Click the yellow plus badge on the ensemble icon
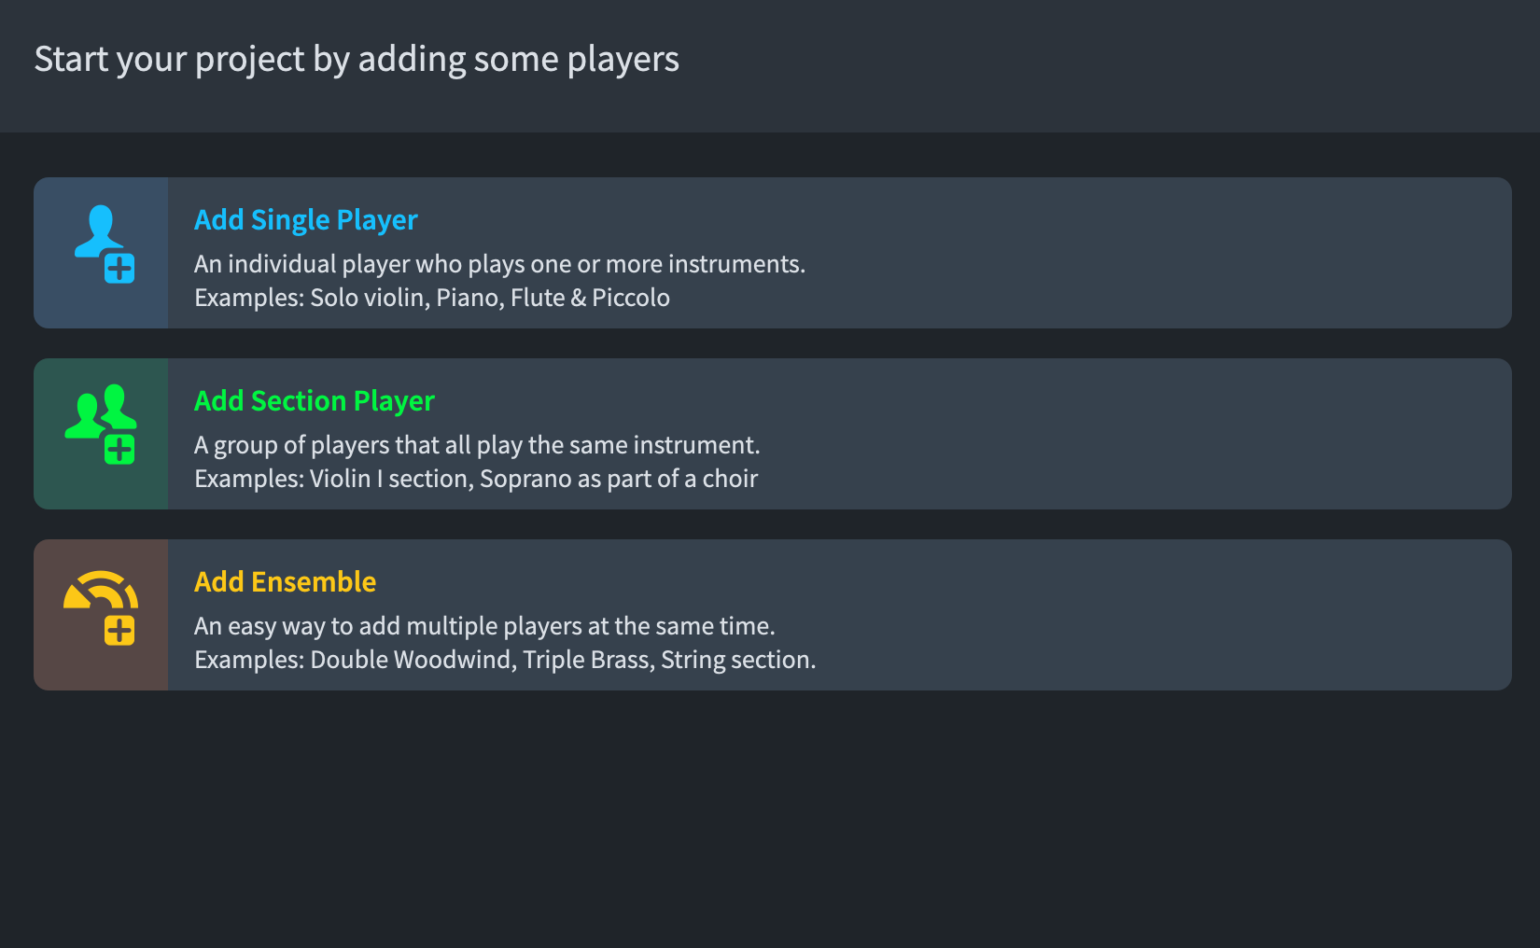Viewport: 1540px width, 948px height. (119, 631)
